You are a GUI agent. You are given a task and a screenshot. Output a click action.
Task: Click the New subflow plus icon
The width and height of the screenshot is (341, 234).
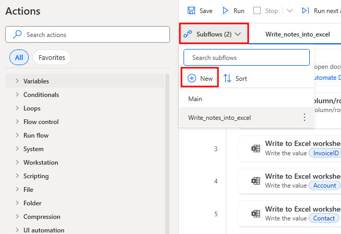pos(192,78)
